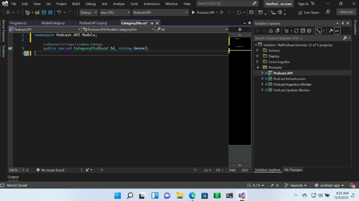Image resolution: width=359 pixels, height=201 pixels.
Task: Click the Live Share button
Action: [309, 12]
